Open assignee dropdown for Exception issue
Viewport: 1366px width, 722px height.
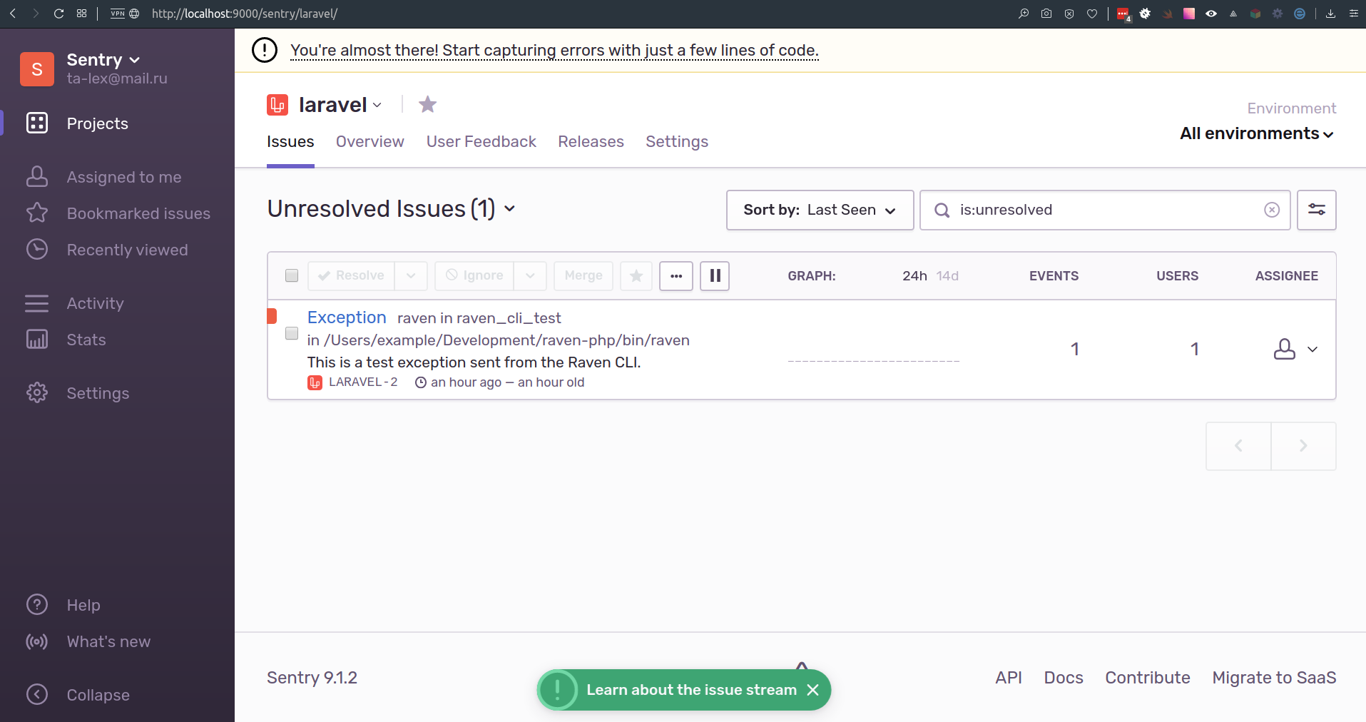(1295, 349)
